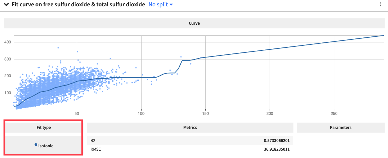Click the Metrics column header
This screenshot has height=158, width=388.
pyautogui.click(x=190, y=127)
